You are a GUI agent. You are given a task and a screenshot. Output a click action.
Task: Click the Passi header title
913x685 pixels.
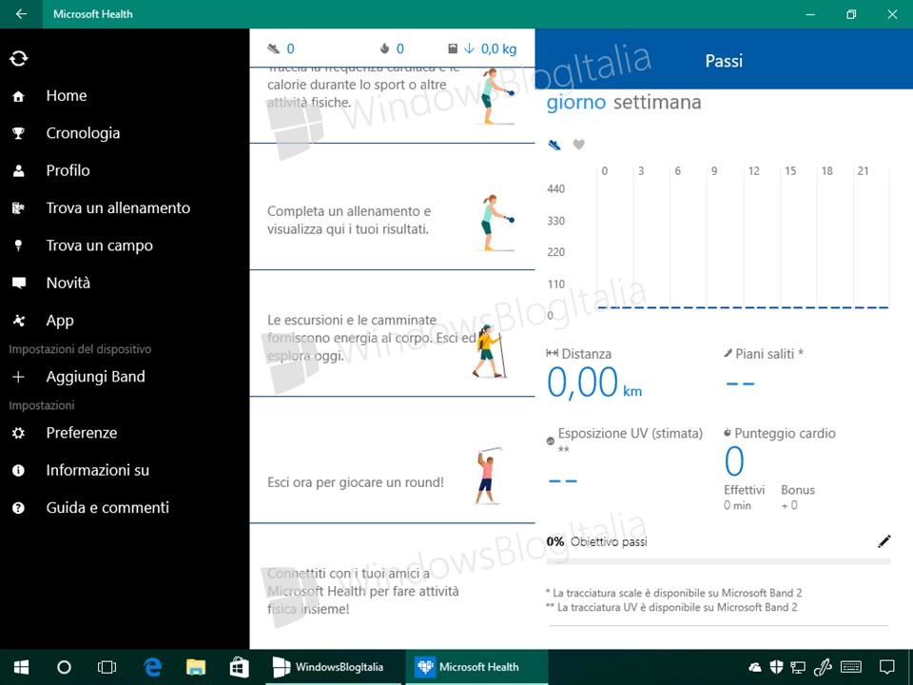[724, 61]
